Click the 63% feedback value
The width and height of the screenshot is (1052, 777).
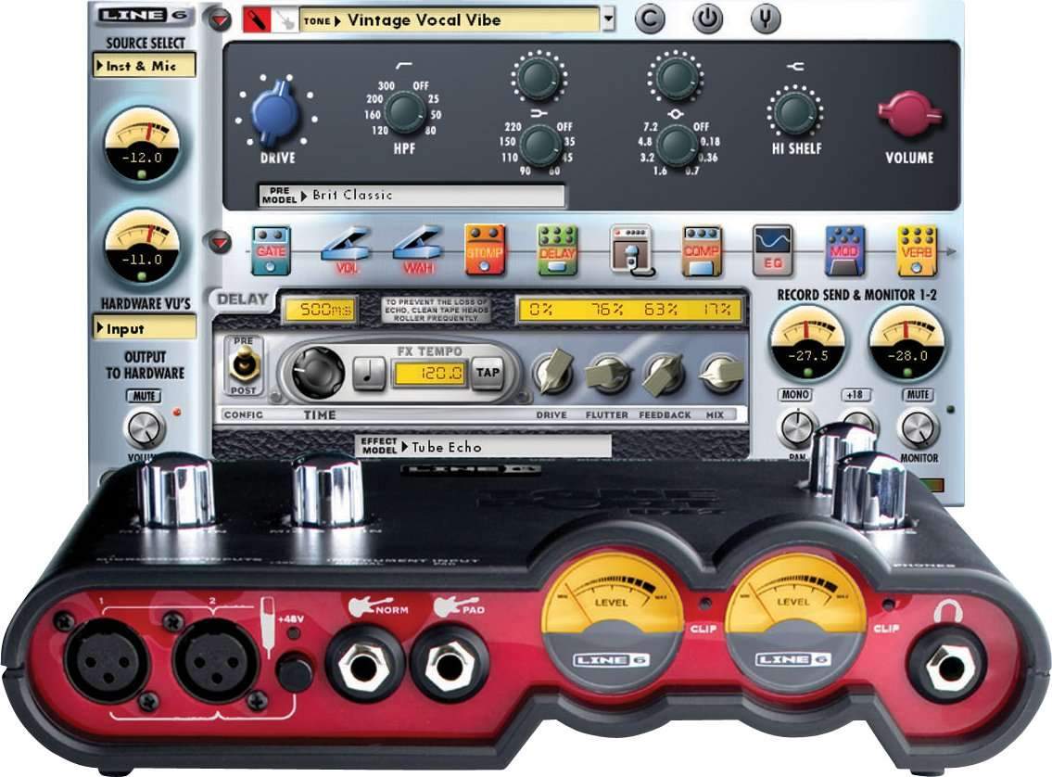pyautogui.click(x=661, y=310)
